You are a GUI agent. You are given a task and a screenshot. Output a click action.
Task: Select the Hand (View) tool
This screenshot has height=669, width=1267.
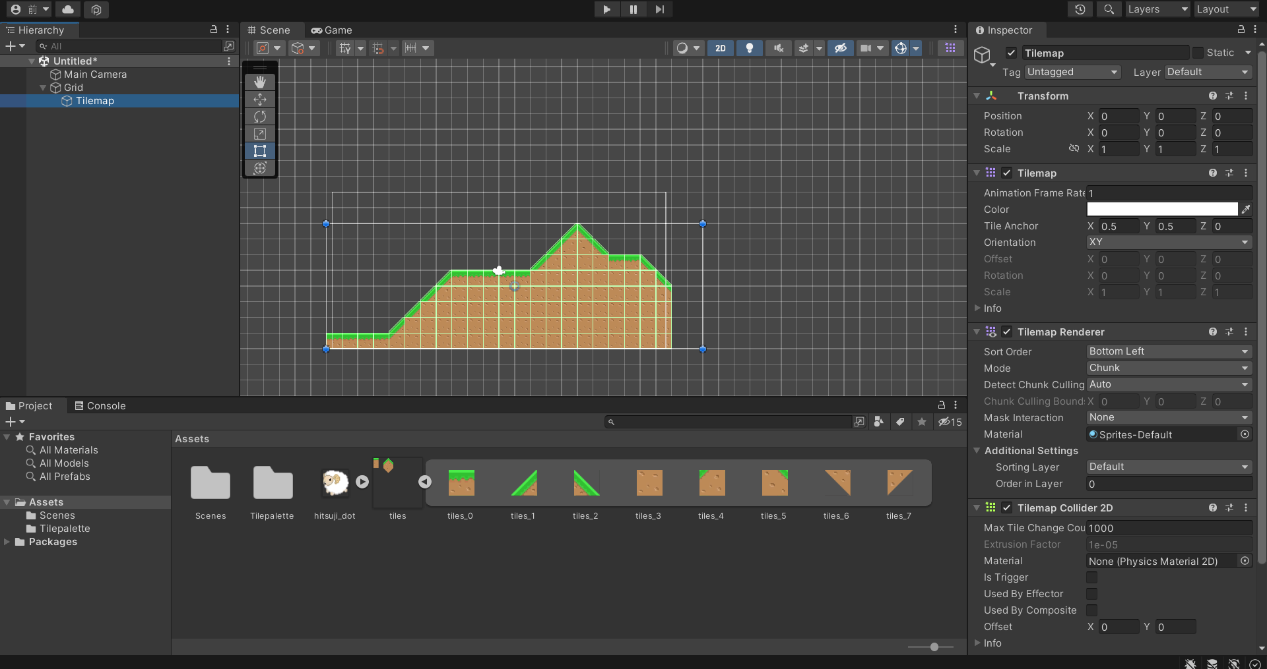260,82
